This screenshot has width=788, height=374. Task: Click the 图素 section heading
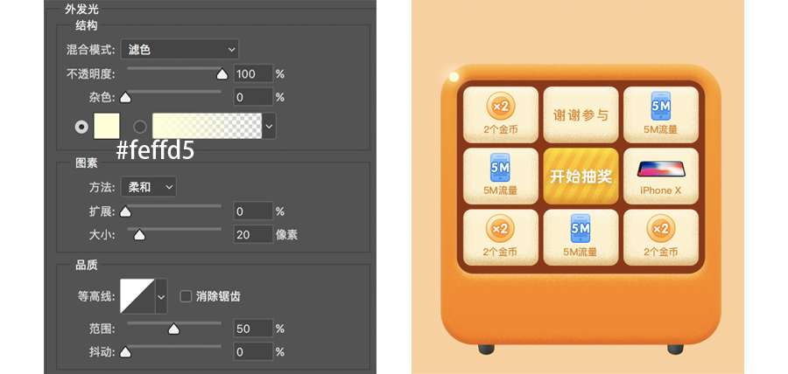86,163
